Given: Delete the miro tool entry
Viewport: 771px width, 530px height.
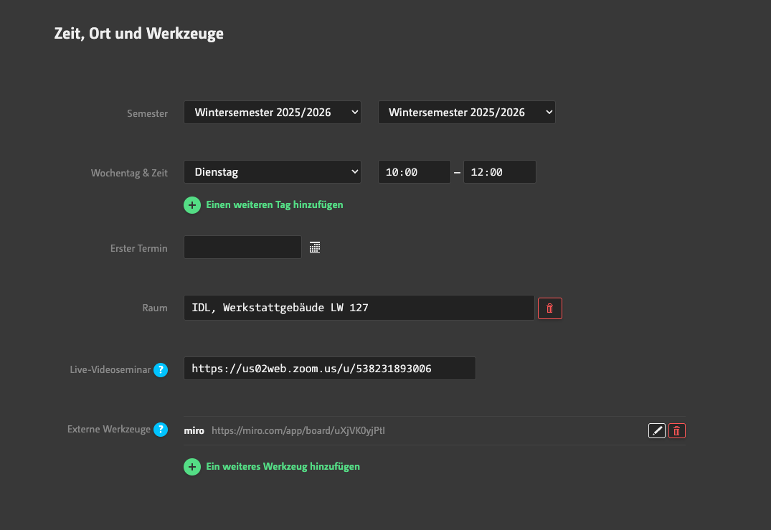Looking at the screenshot, I should [676, 431].
